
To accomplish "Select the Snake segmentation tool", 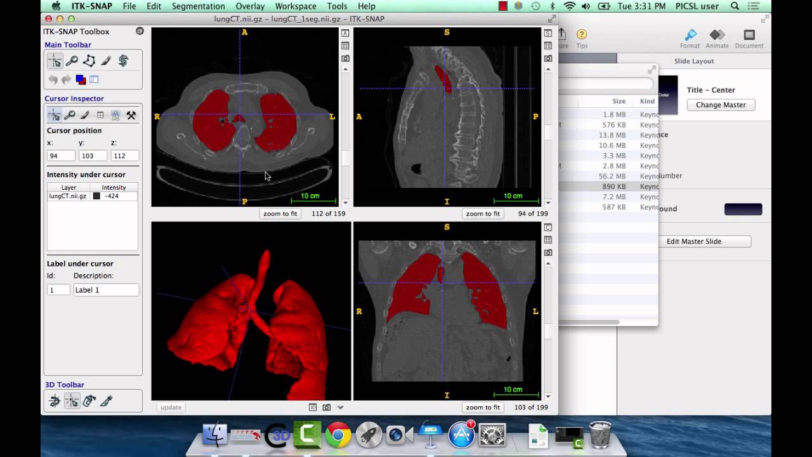I will coord(124,61).
